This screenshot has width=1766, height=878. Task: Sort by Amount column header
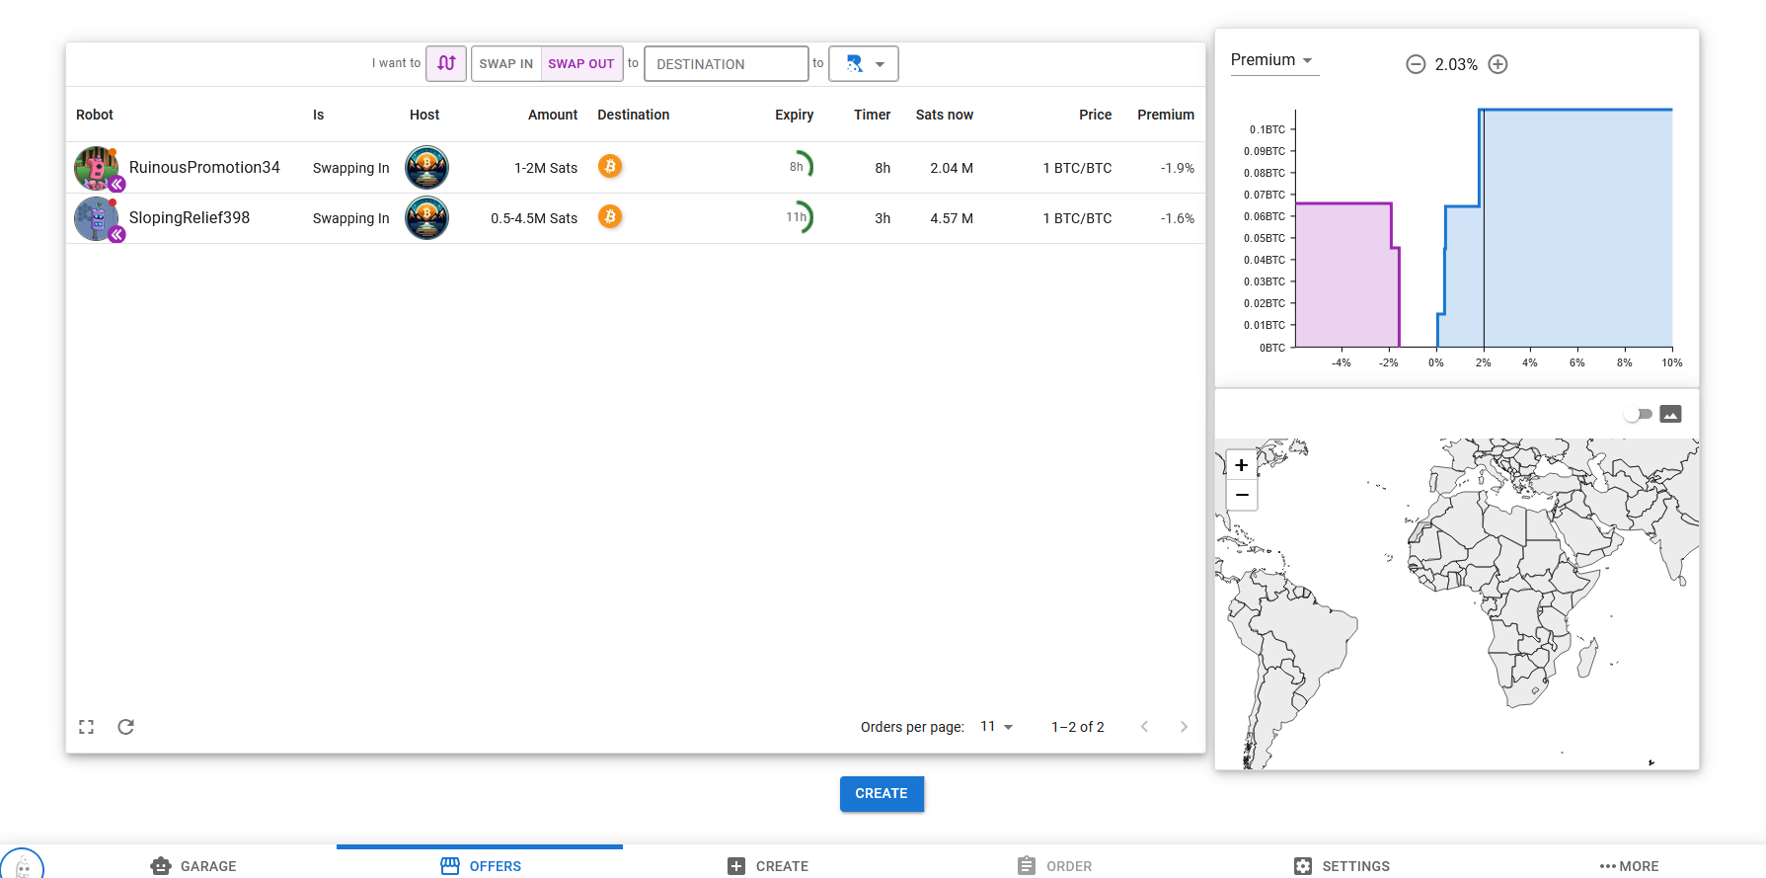(553, 115)
